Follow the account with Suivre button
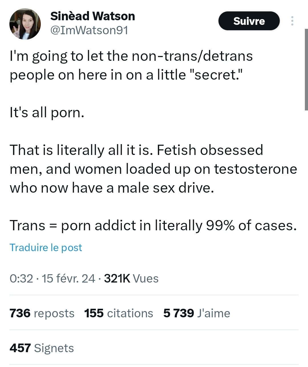The height and width of the screenshot is (367, 308). tap(249, 21)
